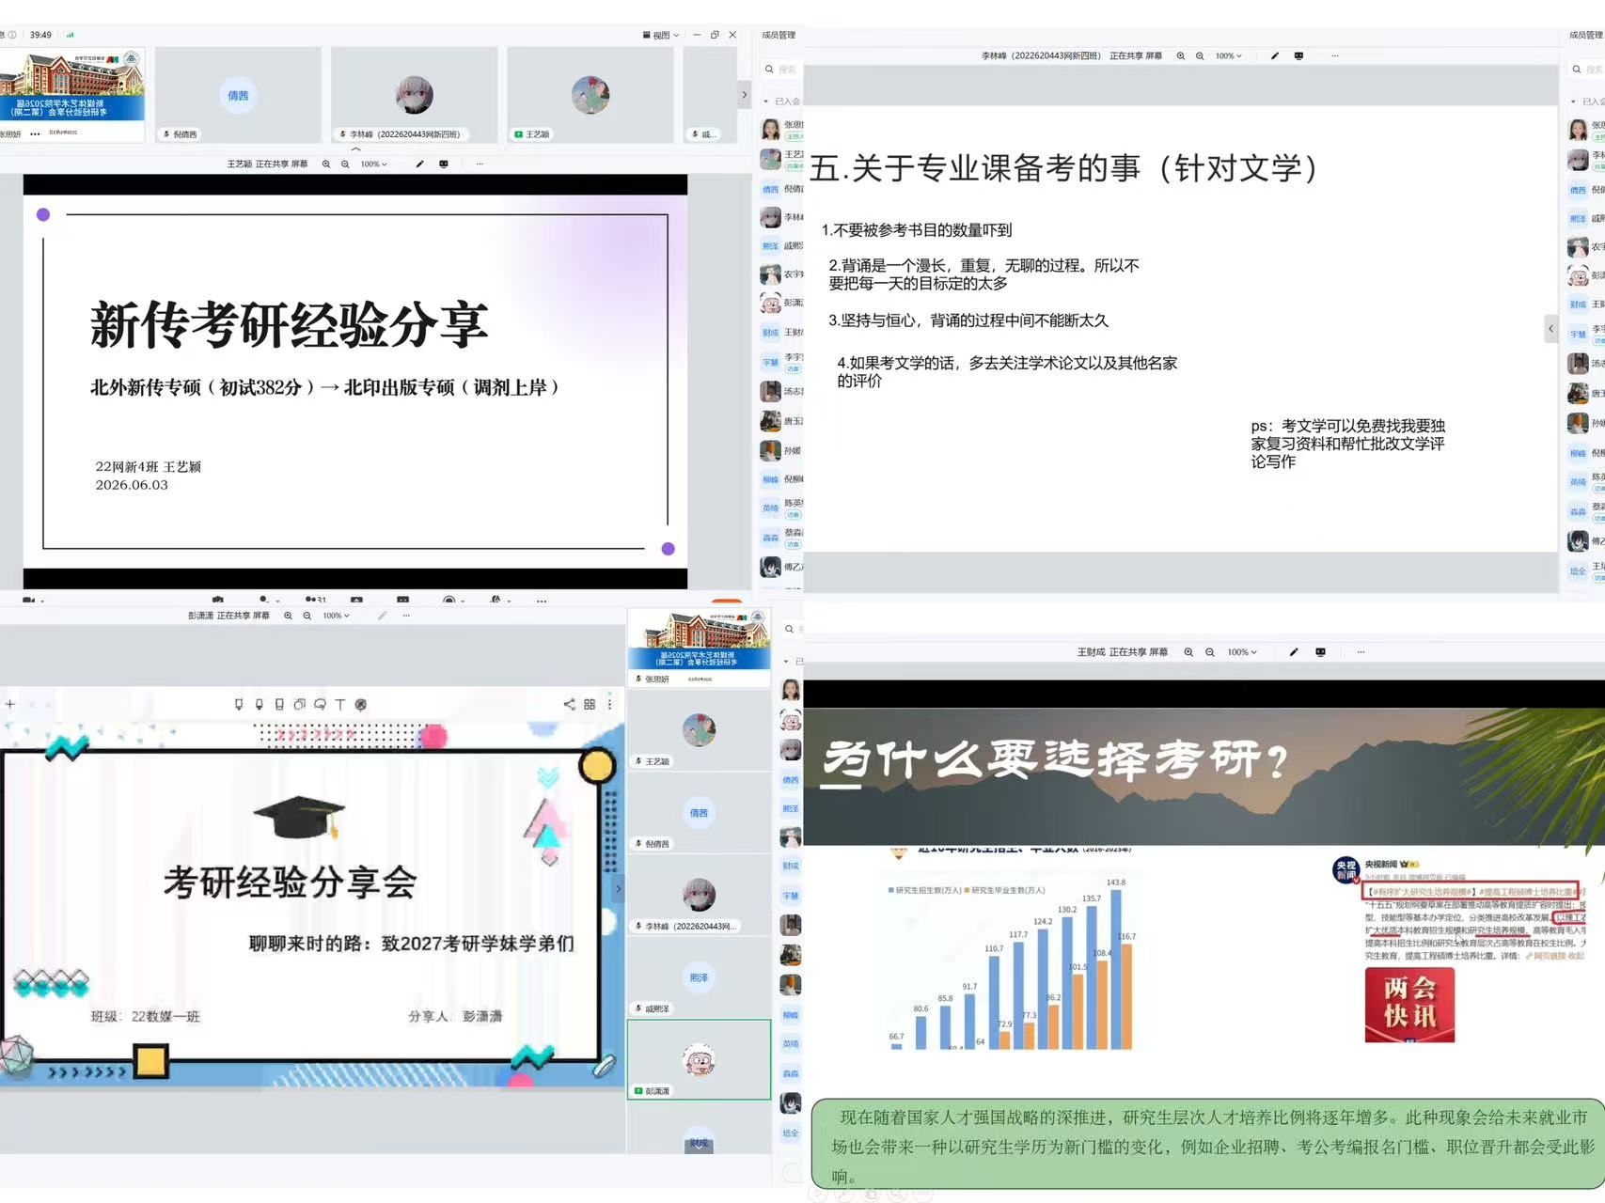Viewport: 1605px width, 1203px height.
Task: Open more options in 王艺颖's sharing toolbar
Action: coord(480,164)
